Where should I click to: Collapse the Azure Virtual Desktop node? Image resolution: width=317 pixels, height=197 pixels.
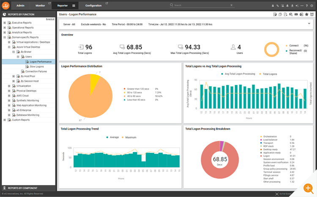pos(9,47)
